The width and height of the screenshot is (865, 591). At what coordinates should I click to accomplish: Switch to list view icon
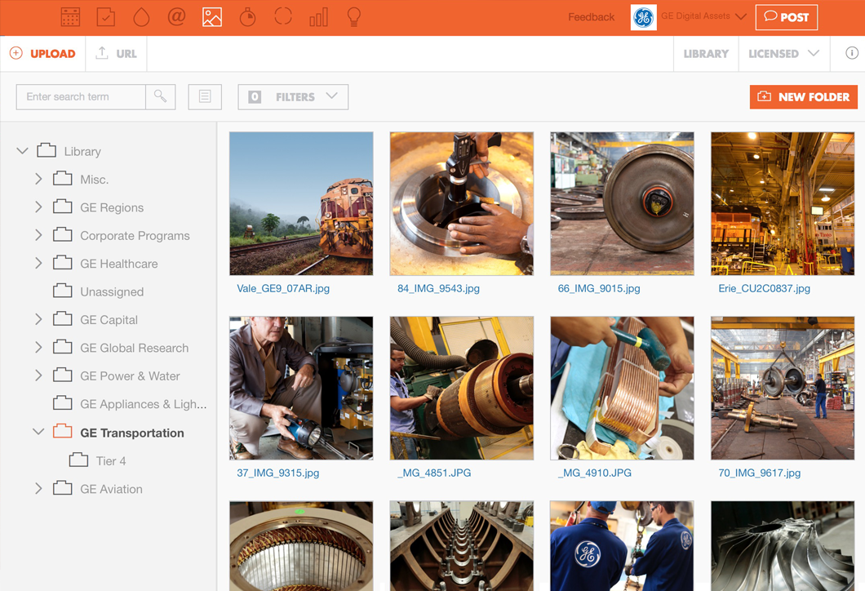(x=205, y=96)
